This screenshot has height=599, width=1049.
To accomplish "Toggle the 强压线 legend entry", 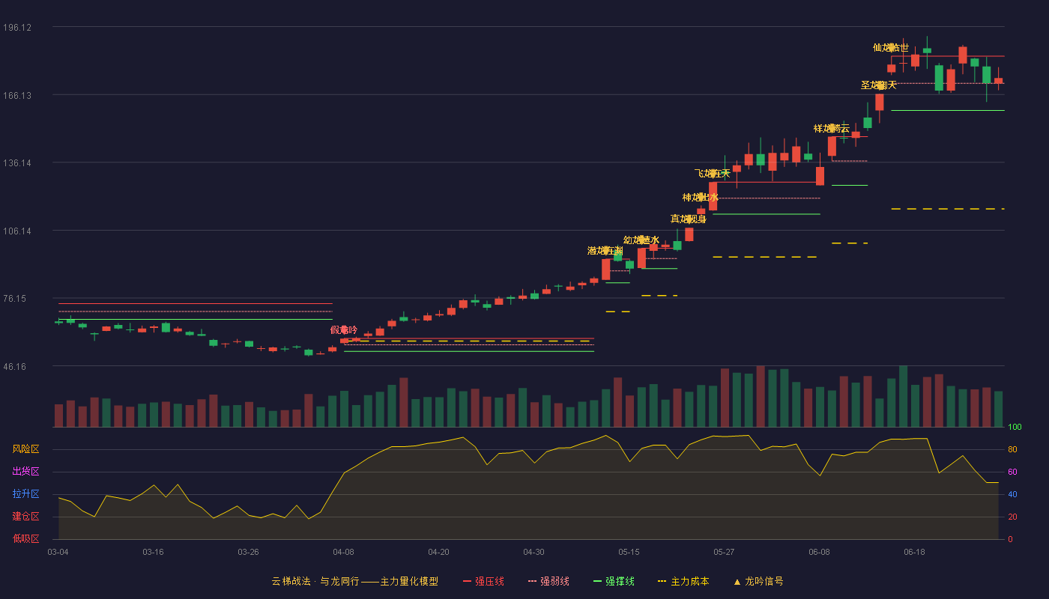I will click(x=483, y=581).
